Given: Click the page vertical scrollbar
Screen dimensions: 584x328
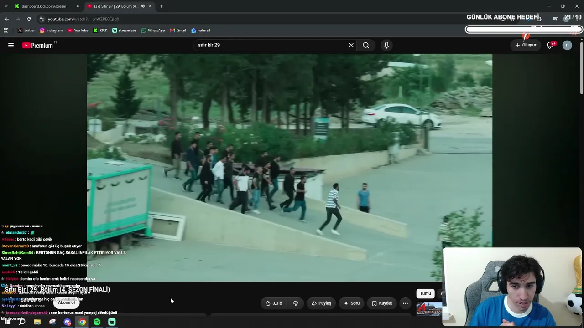Looking at the screenshot, I should point(581,68).
